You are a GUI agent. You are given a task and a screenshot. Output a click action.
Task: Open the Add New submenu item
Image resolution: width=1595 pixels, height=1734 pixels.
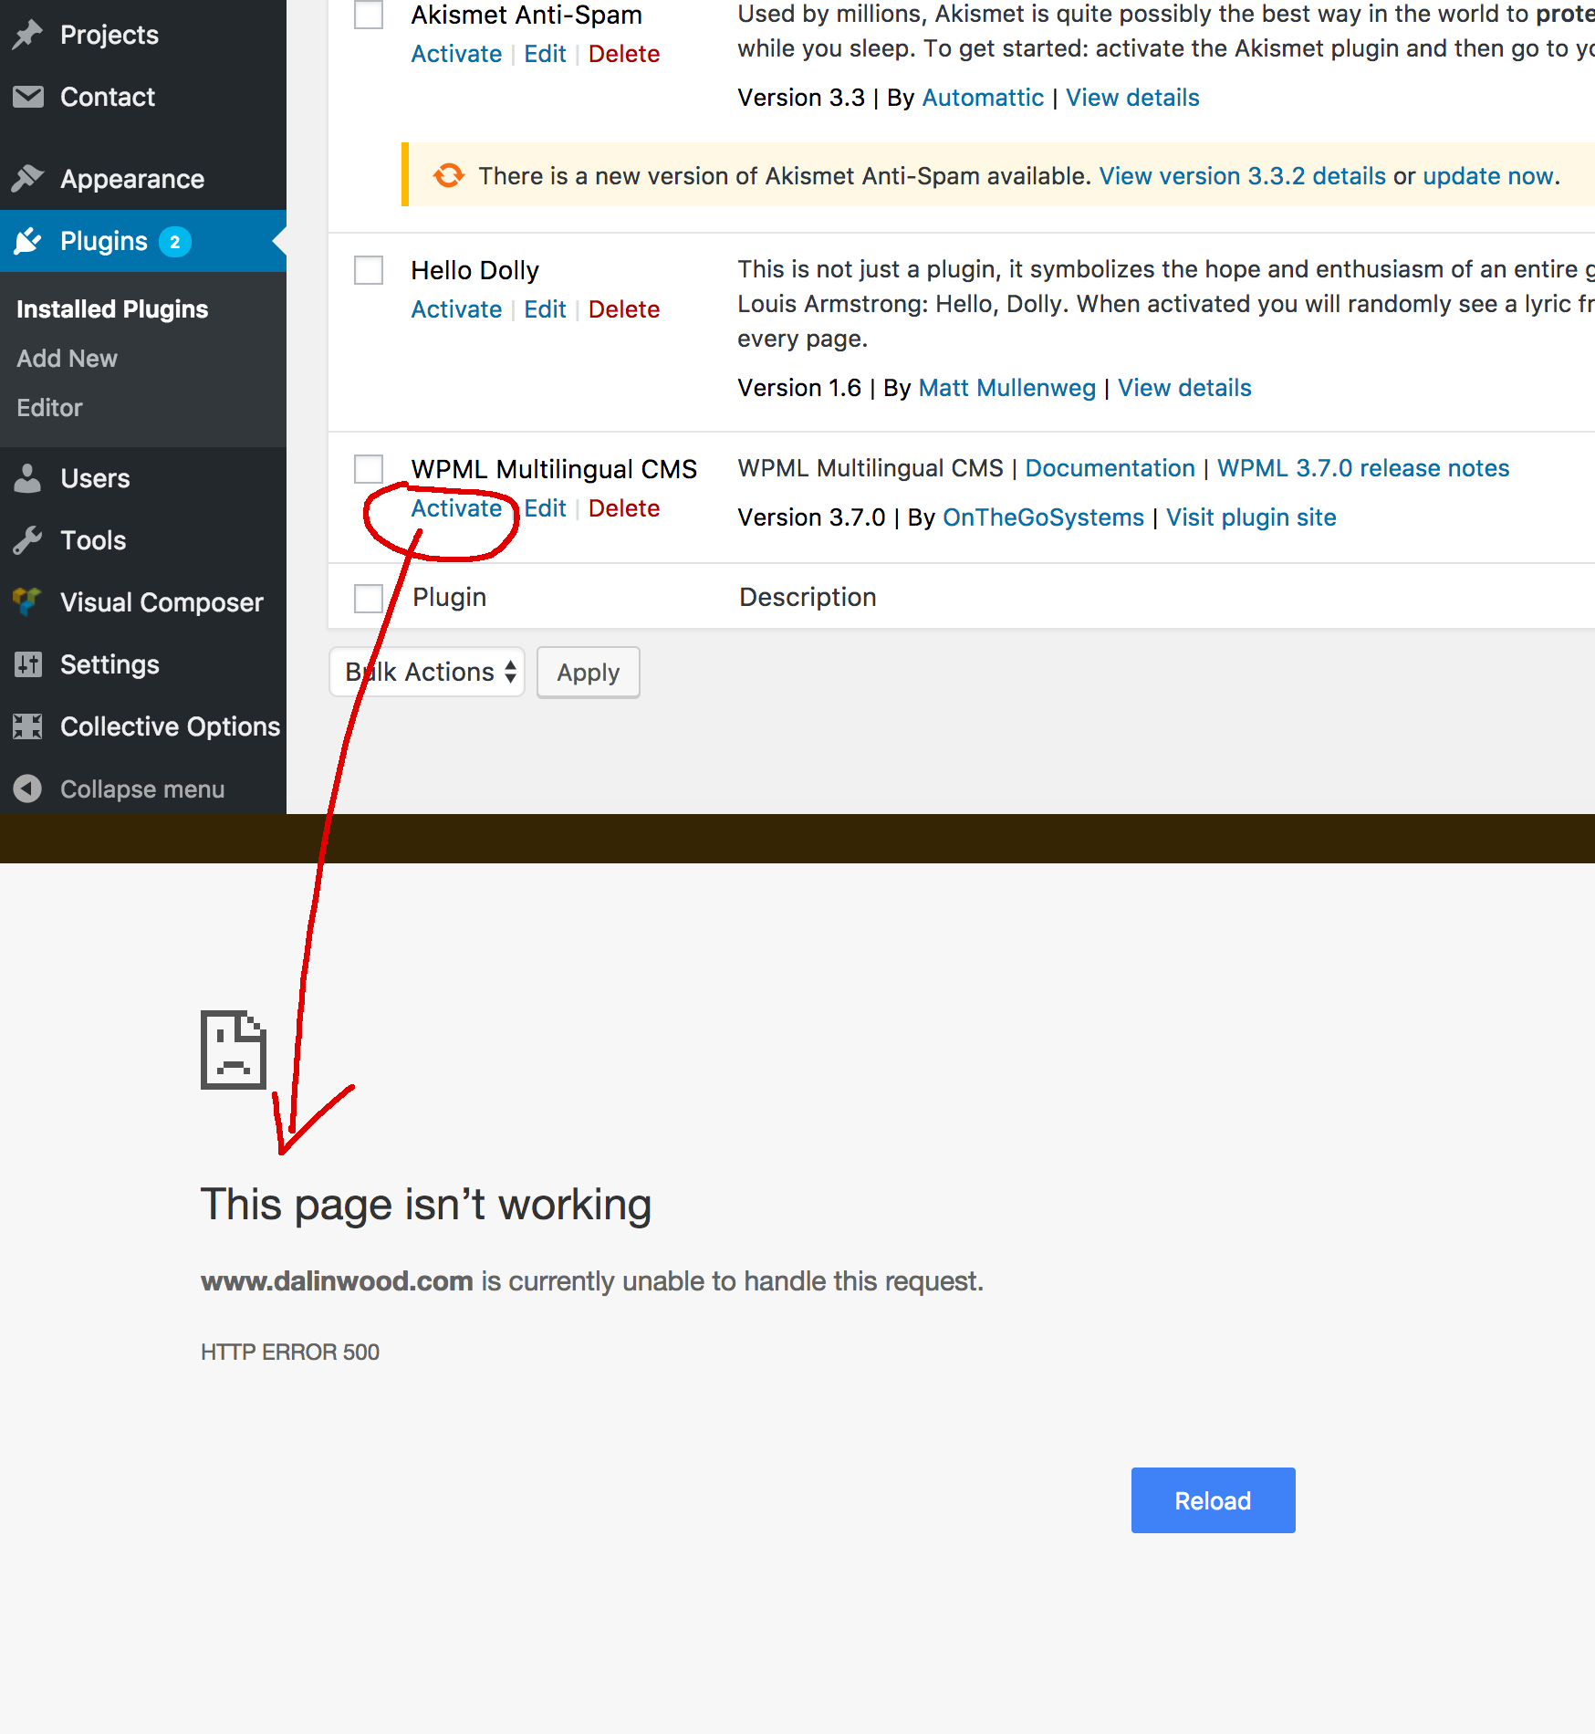click(x=67, y=359)
